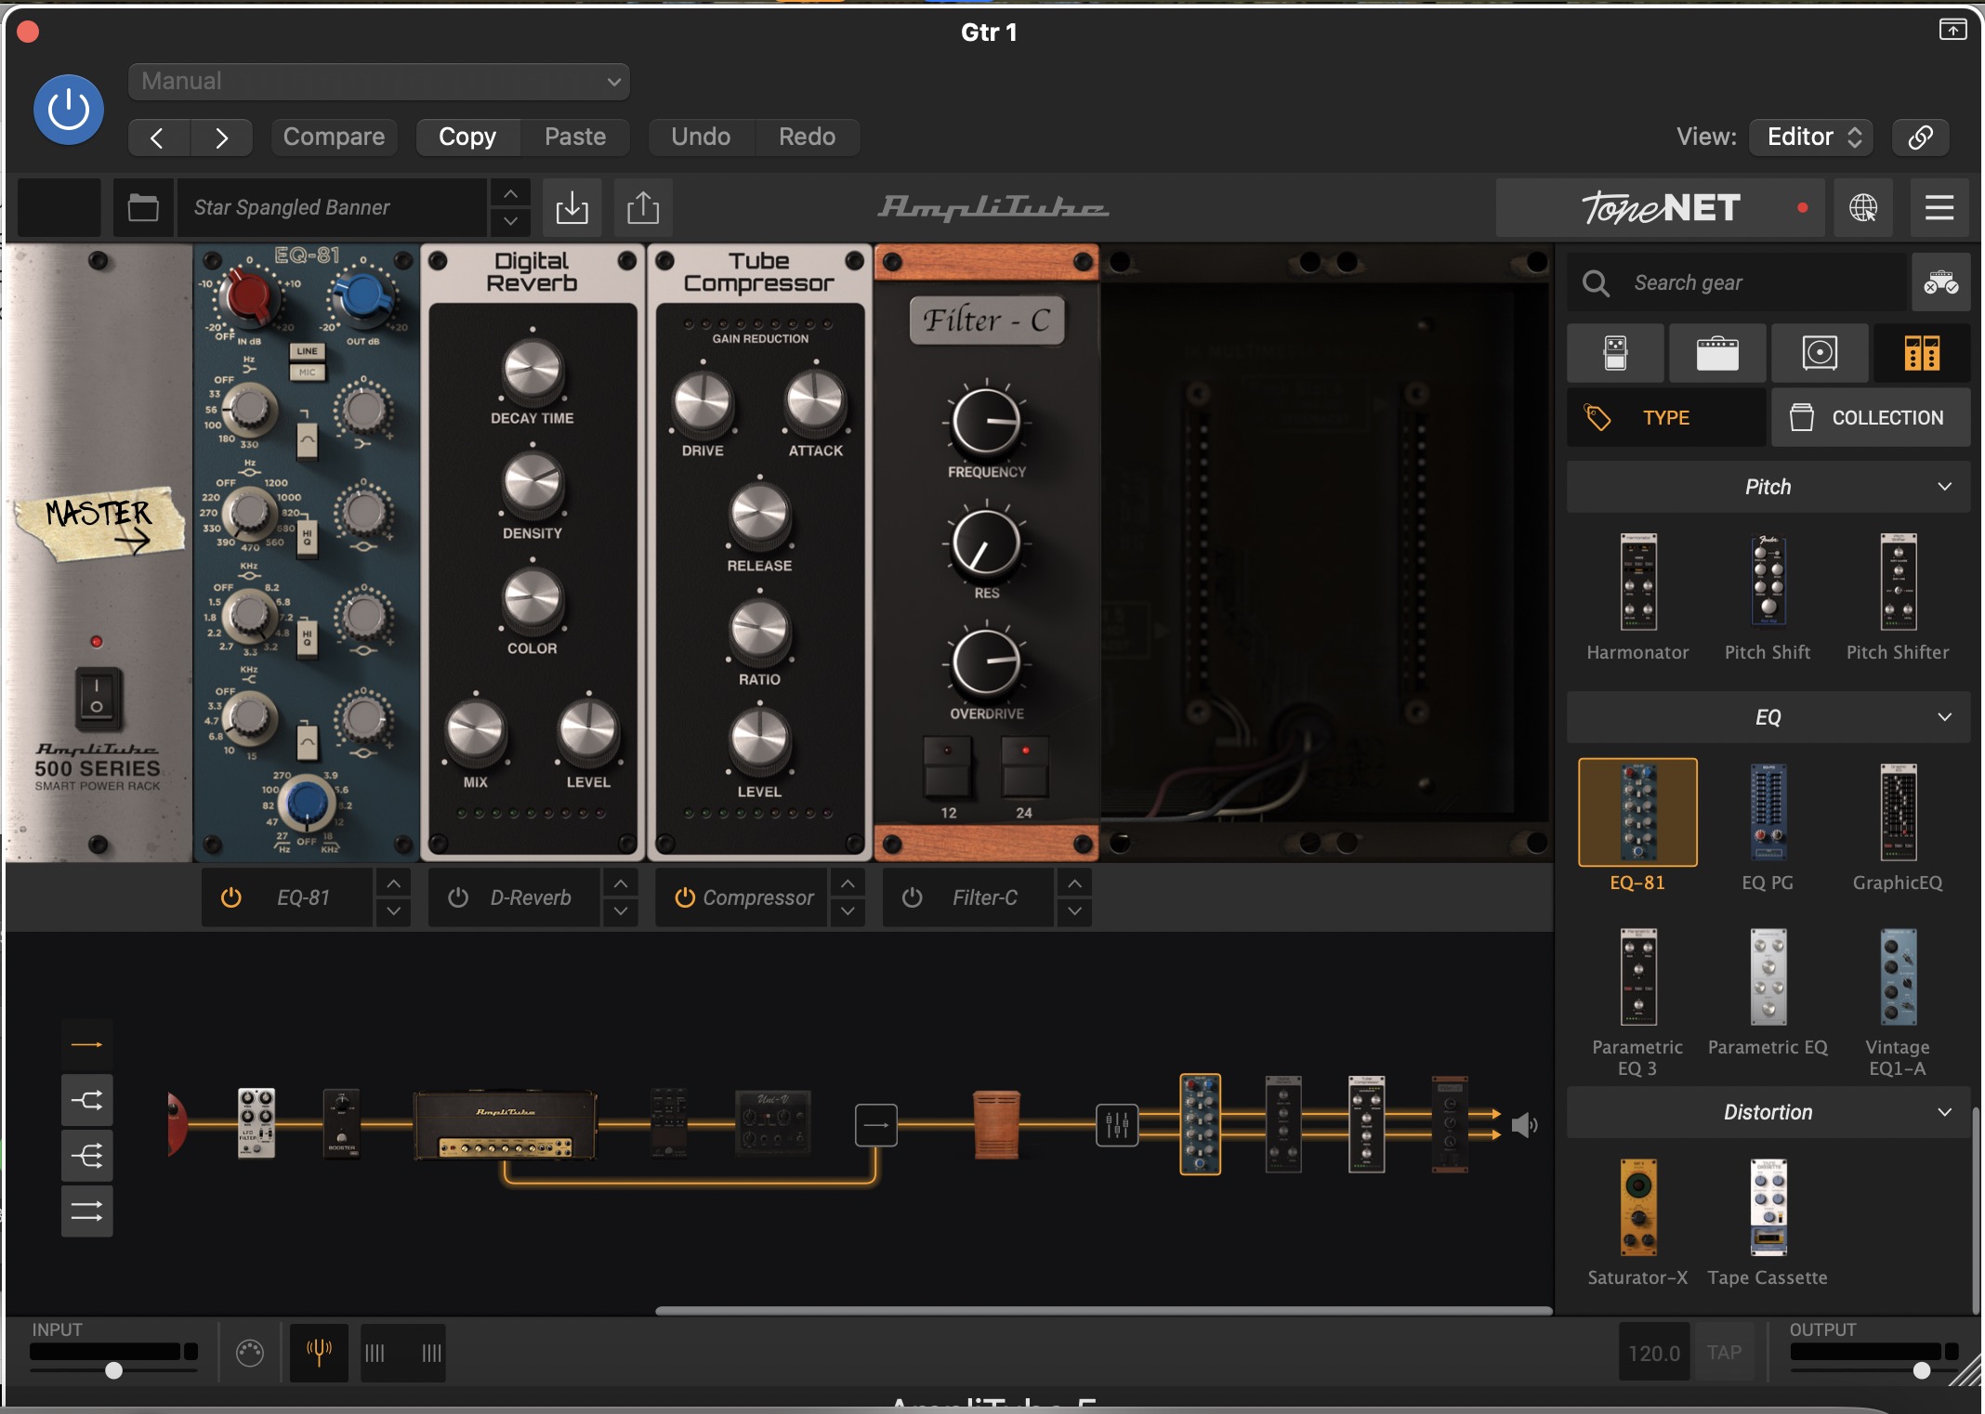Select the amp head gear category icon
Image resolution: width=1985 pixels, height=1414 pixels.
click(1716, 353)
